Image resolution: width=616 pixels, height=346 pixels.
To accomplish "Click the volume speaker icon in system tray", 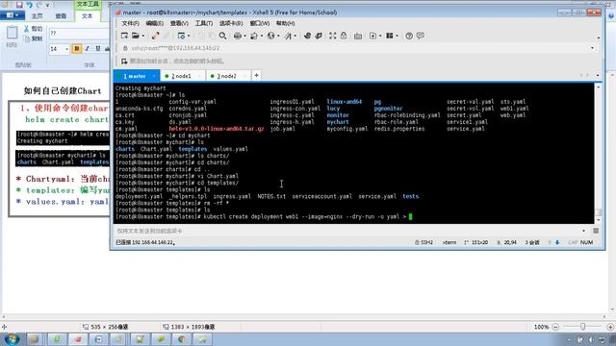I will click(591, 339).
